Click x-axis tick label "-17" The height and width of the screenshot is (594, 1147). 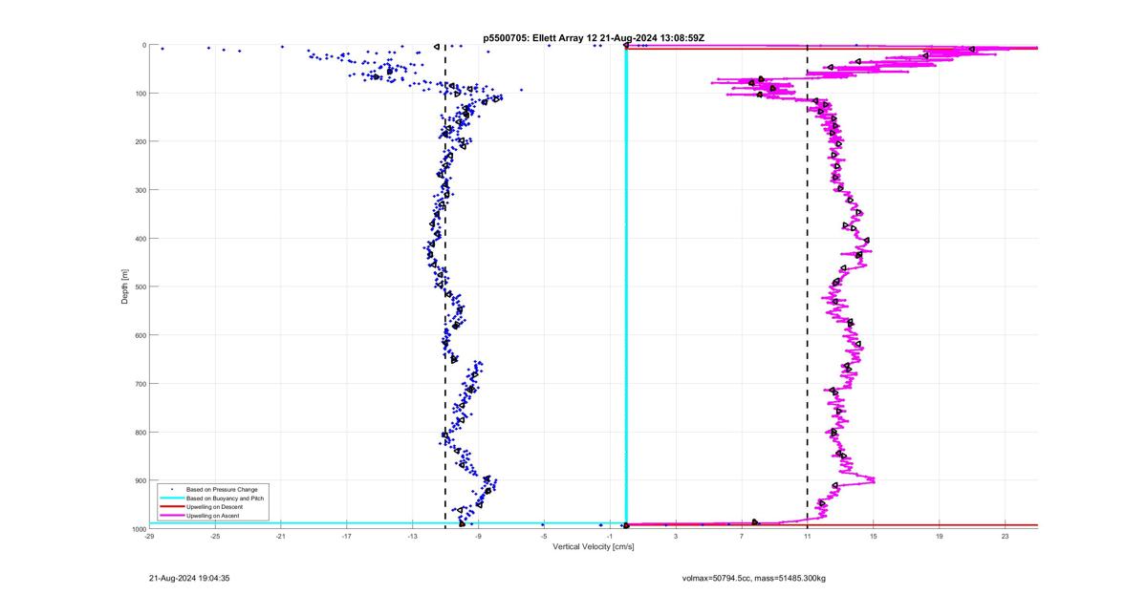(347, 536)
